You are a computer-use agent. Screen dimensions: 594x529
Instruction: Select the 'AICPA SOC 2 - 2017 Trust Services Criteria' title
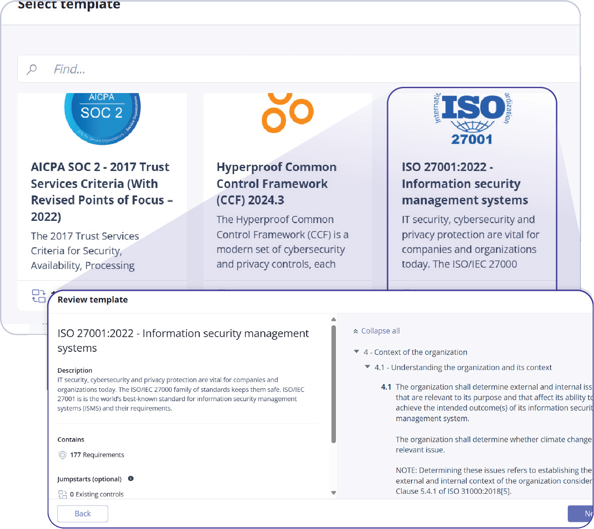pos(101,191)
